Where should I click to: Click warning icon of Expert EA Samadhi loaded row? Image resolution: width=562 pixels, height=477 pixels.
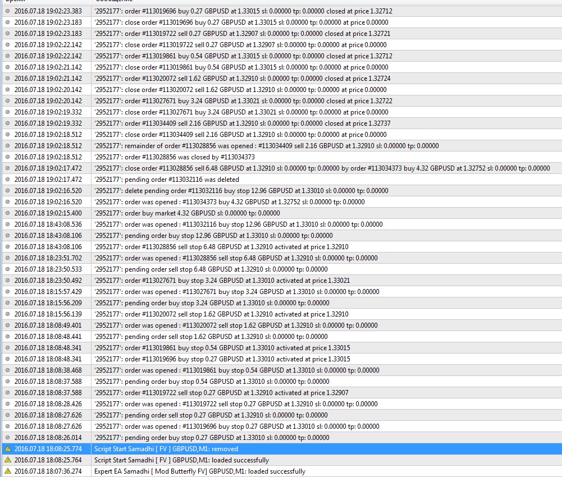(x=7, y=471)
